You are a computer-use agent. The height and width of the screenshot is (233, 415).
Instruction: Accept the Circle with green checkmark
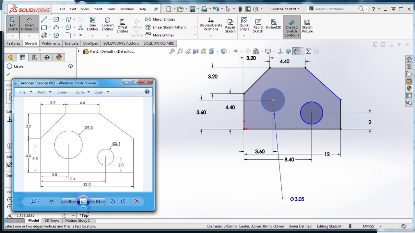pyautogui.click(x=8, y=74)
